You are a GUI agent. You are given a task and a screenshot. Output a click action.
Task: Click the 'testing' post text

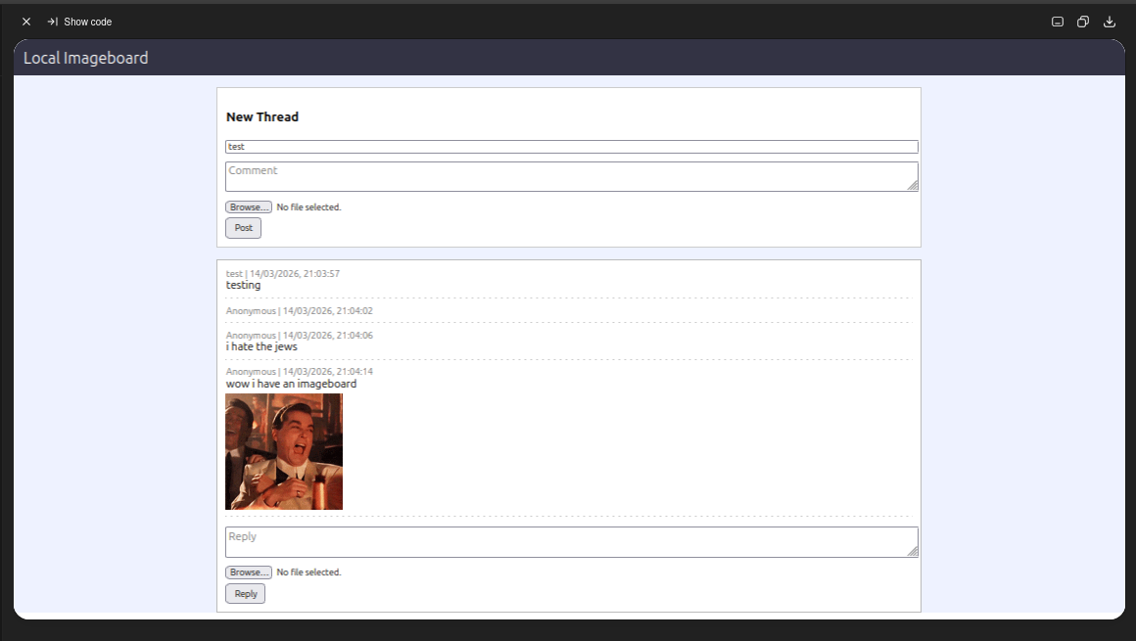point(244,286)
